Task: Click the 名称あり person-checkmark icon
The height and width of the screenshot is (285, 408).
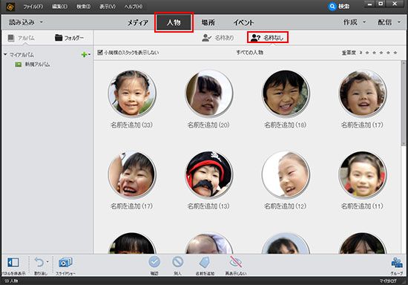Action: click(207, 38)
